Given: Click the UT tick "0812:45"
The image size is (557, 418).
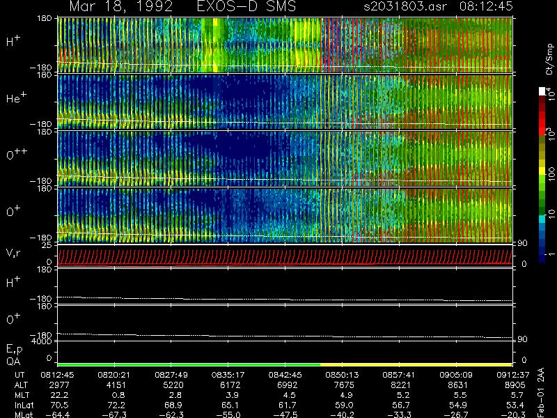Looking at the screenshot, I should (58, 375).
